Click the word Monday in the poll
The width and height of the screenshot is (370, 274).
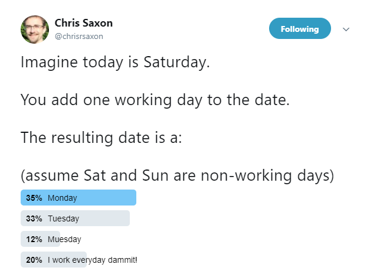(x=63, y=198)
